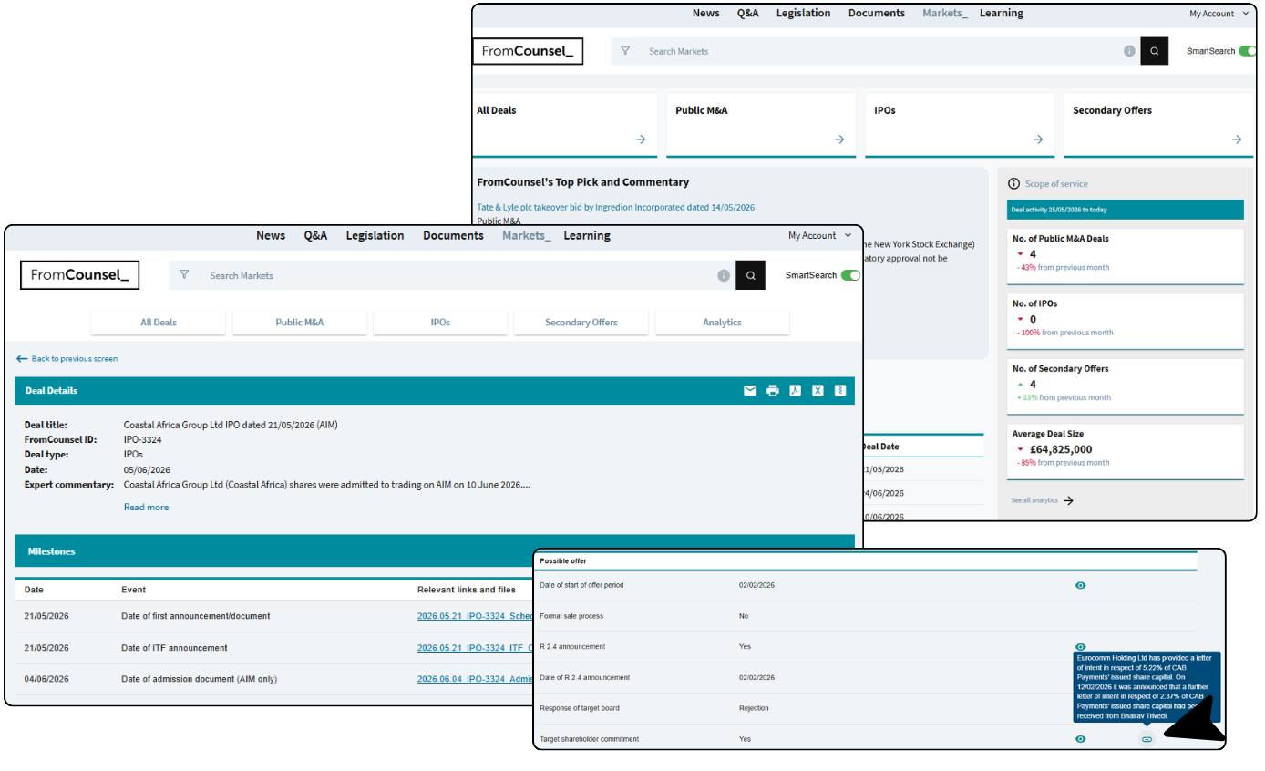Open All Deals card arrow

click(641, 139)
